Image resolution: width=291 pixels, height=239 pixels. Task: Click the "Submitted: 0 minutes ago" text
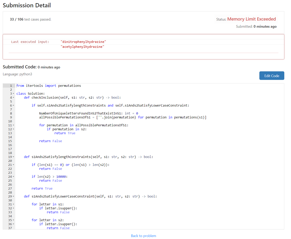tap(256, 26)
